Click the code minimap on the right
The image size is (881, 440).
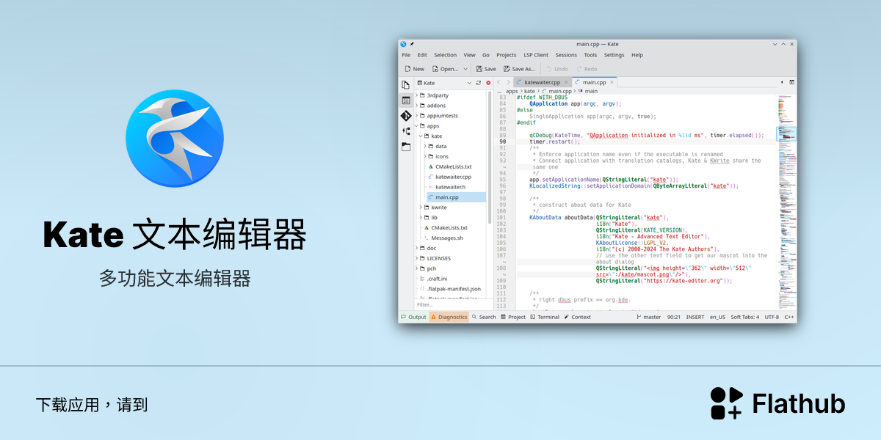(x=786, y=202)
